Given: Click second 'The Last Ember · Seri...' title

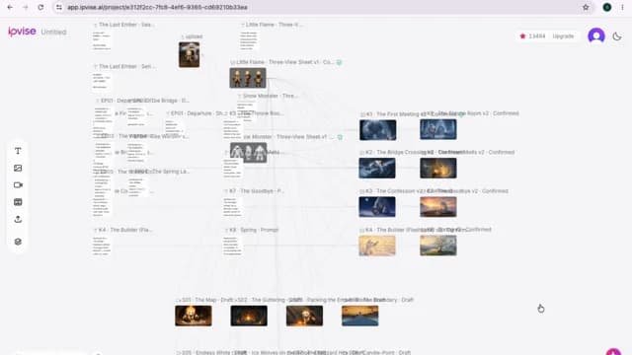Looking at the screenshot, I should click(x=127, y=66).
